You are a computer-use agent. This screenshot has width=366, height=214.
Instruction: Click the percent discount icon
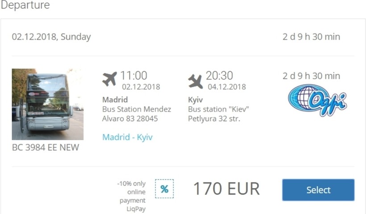click(164, 189)
